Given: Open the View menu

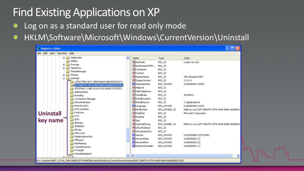Looking at the screenshot, I should (x=52, y=53).
